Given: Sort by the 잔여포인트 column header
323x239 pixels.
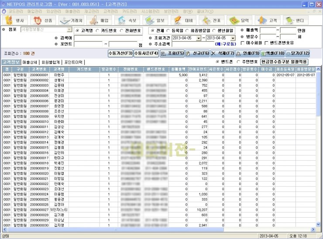Looking at the screenshot, I should 198,69.
